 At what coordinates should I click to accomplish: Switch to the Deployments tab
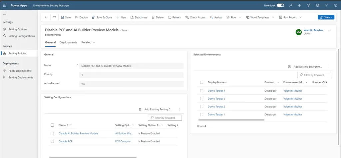[68, 42]
